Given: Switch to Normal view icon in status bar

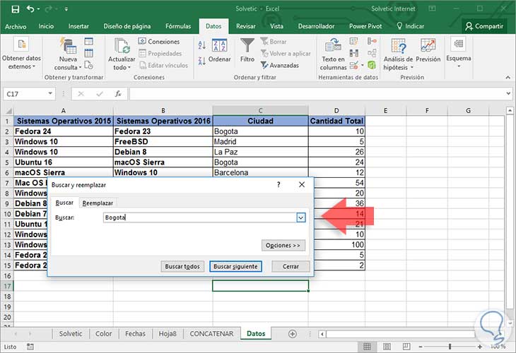Looking at the screenshot, I should click(x=367, y=347).
